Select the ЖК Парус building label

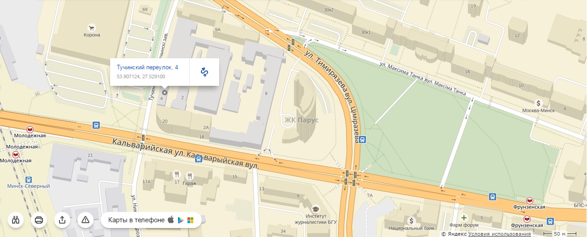[x=302, y=120]
